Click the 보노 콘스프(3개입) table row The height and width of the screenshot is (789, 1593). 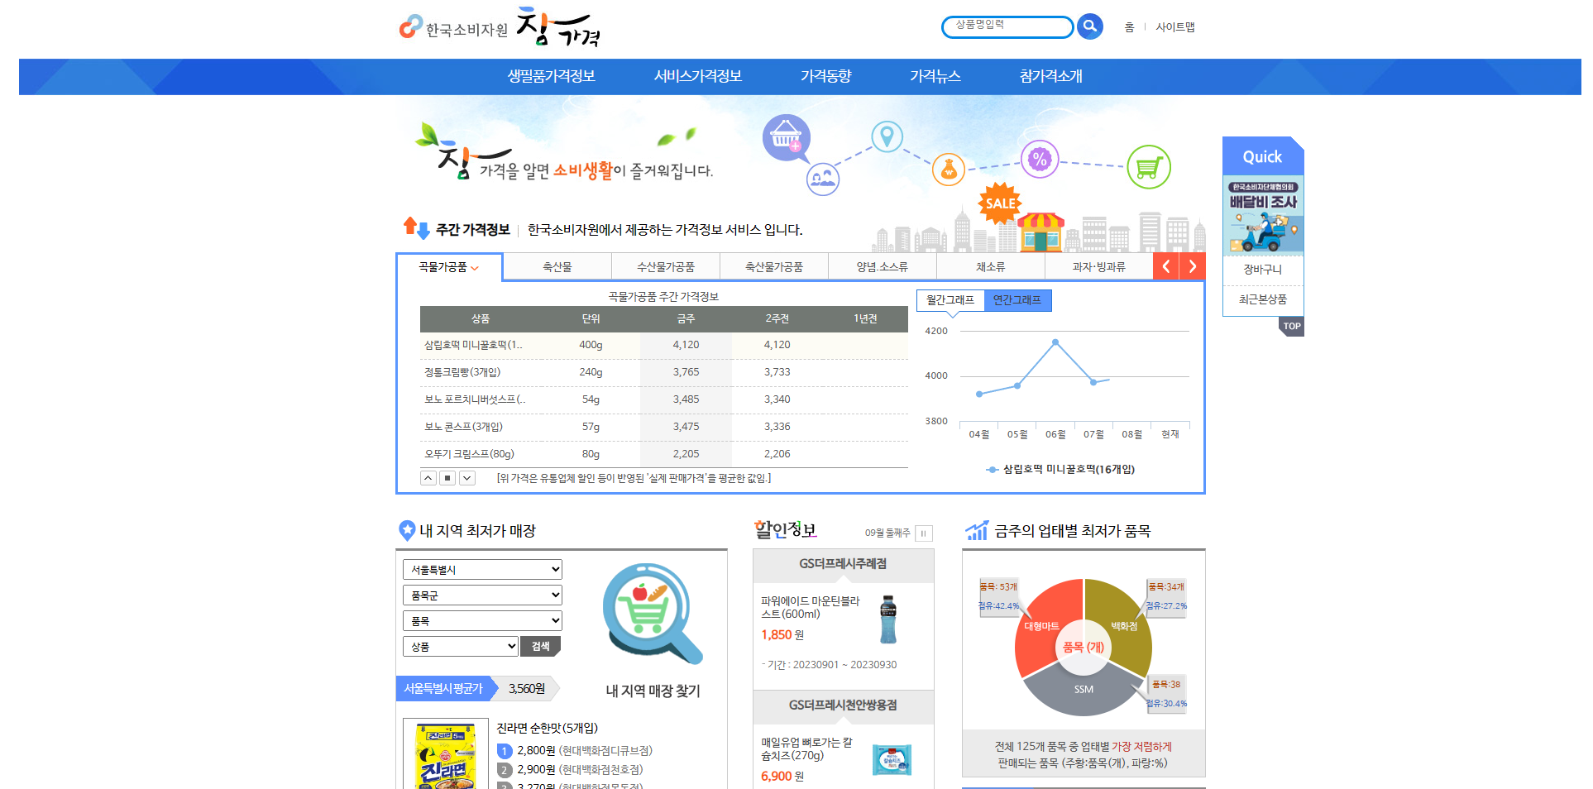click(664, 427)
